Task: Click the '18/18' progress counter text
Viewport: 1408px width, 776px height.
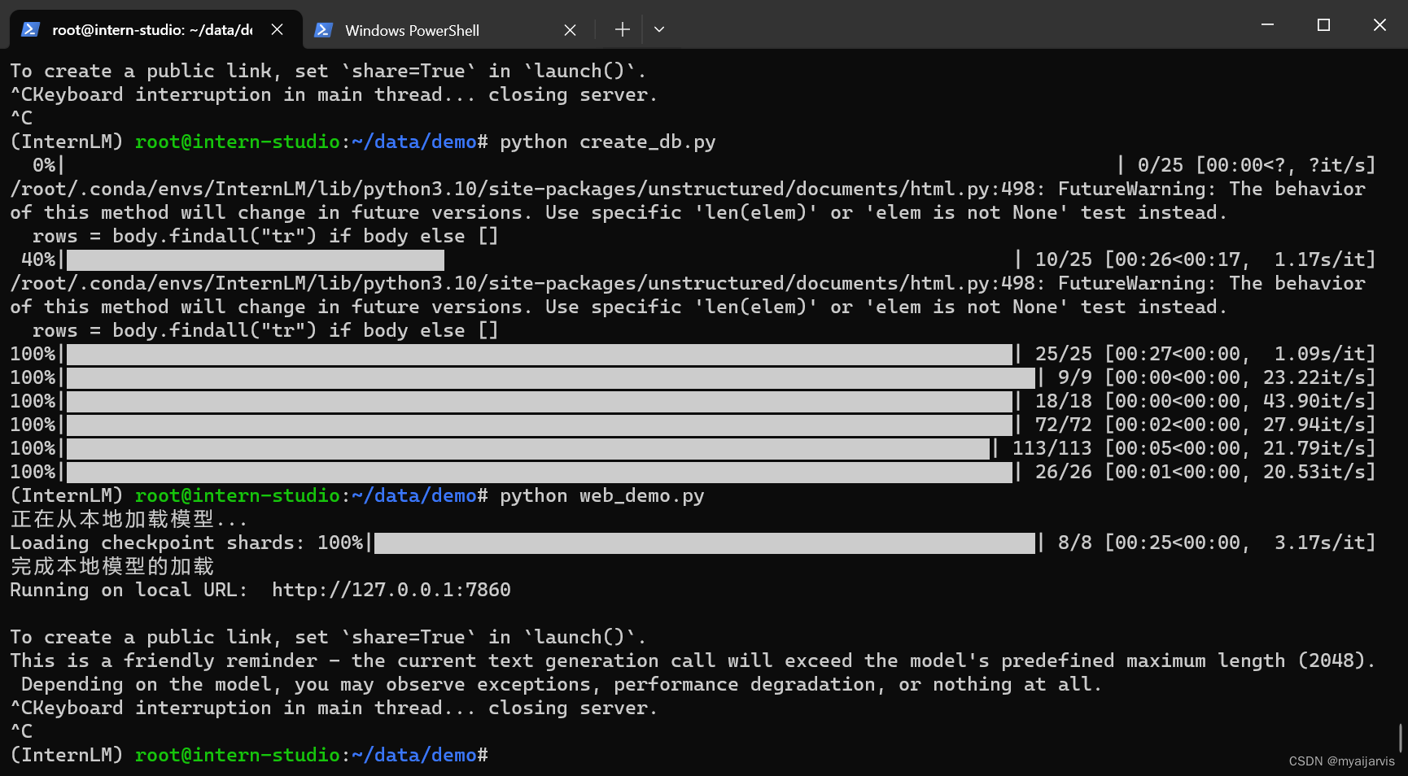Action: pyautogui.click(x=1063, y=401)
